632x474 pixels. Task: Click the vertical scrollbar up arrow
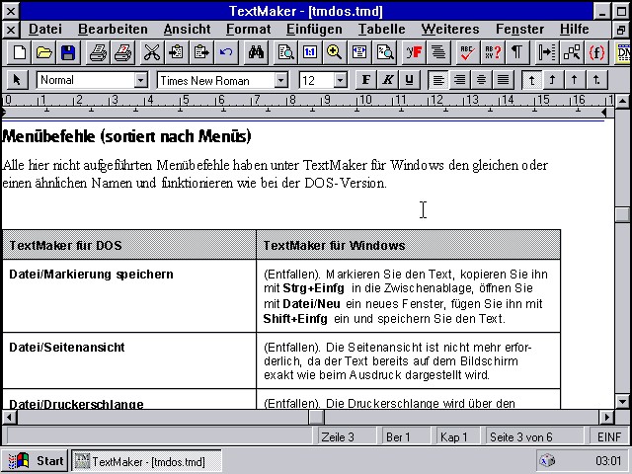point(622,101)
